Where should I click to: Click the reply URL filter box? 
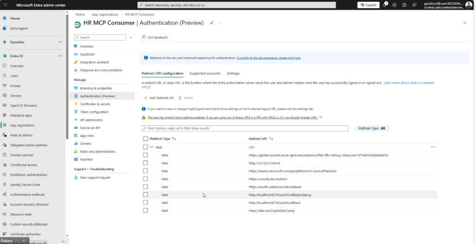pos(245,128)
